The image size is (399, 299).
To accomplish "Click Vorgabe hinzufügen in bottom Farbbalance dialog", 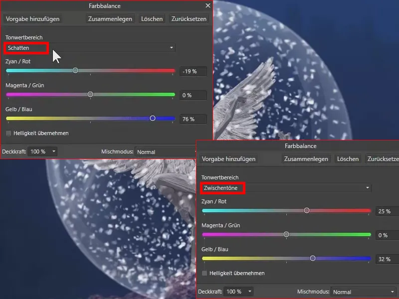I will coord(228,159).
